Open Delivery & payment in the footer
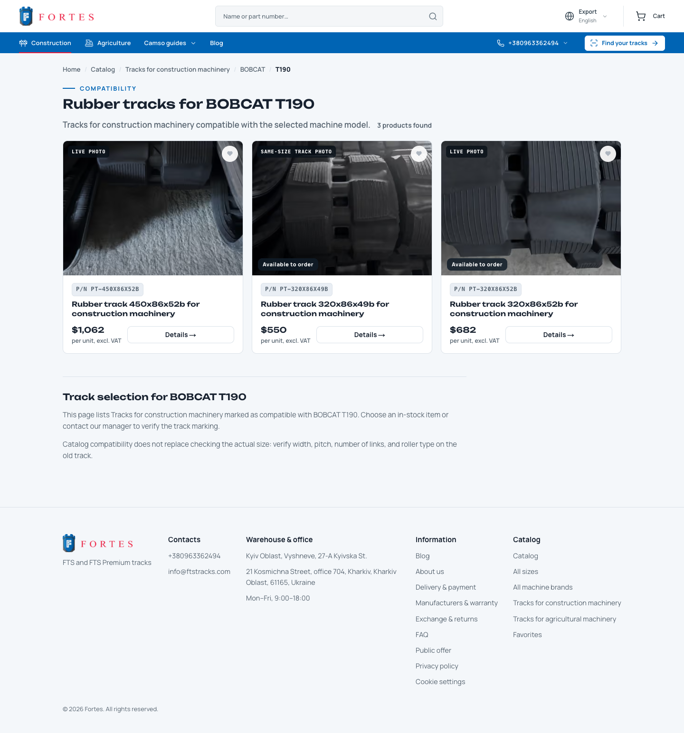The image size is (684, 733). [446, 587]
